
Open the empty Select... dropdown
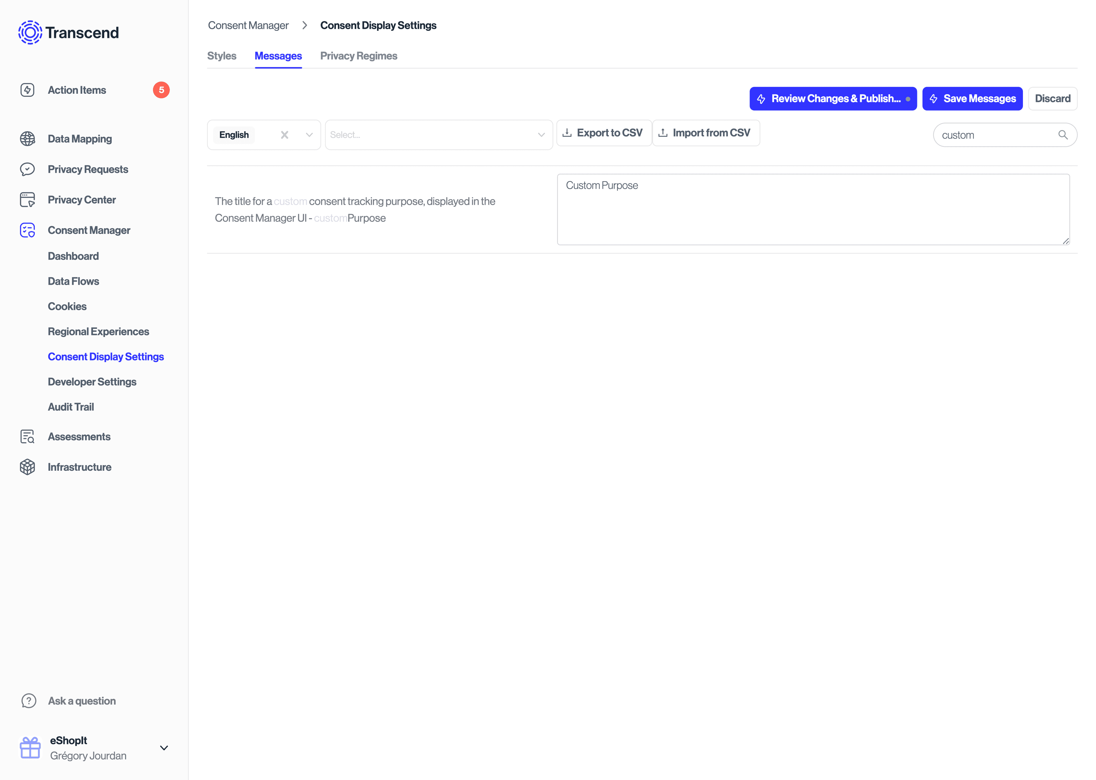point(438,135)
